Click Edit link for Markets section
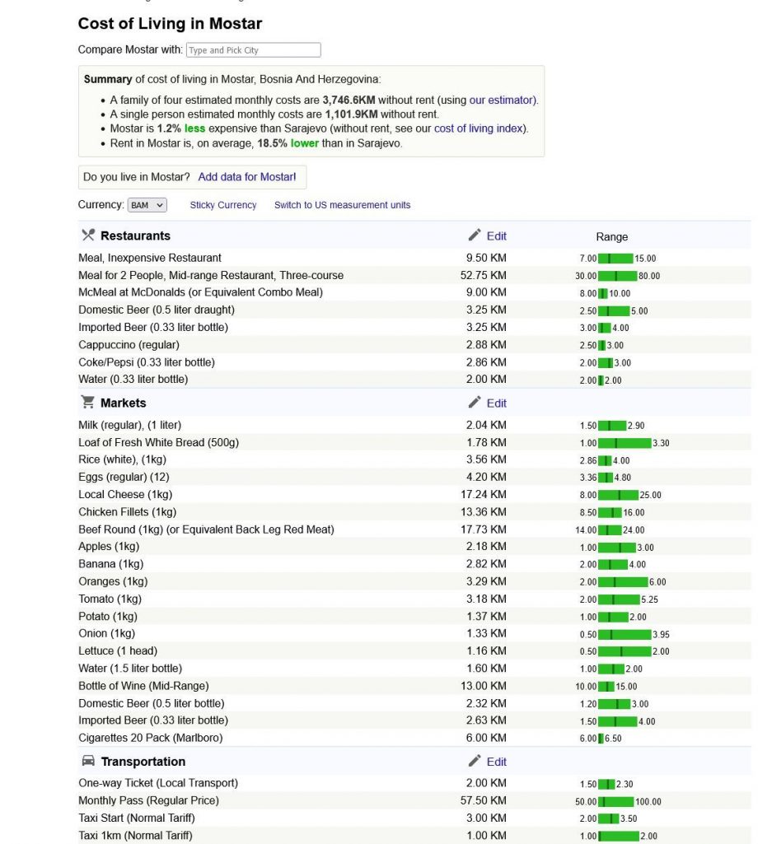Viewport: 758px width, 844px height. [497, 403]
